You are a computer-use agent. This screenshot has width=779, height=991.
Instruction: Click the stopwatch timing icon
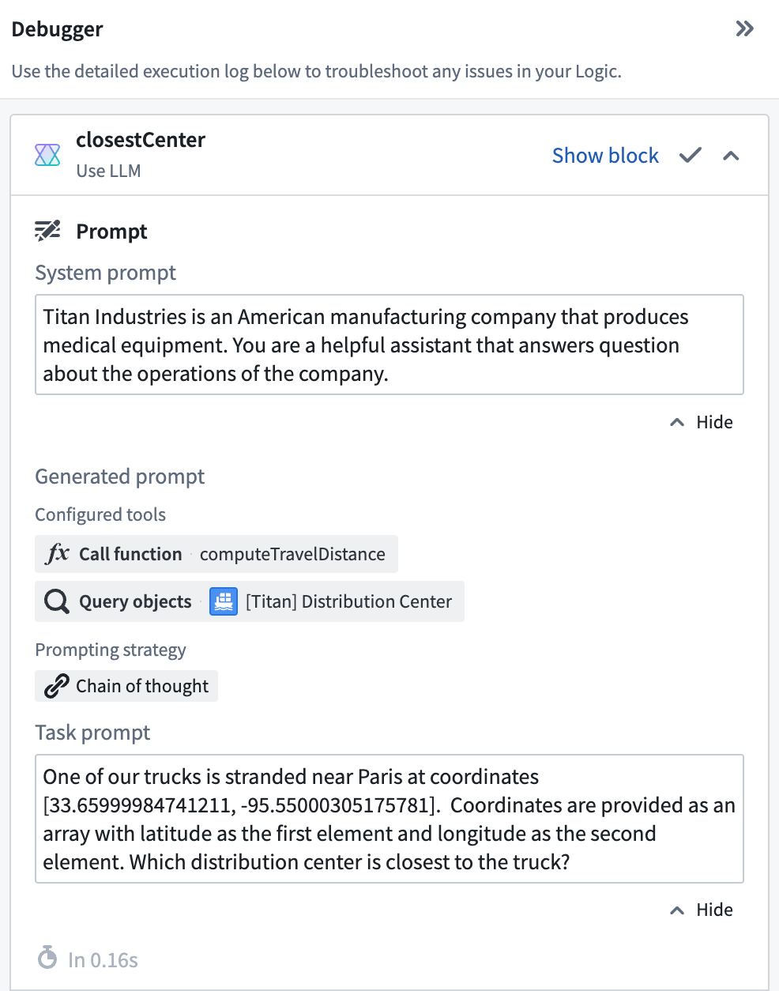[47, 958]
